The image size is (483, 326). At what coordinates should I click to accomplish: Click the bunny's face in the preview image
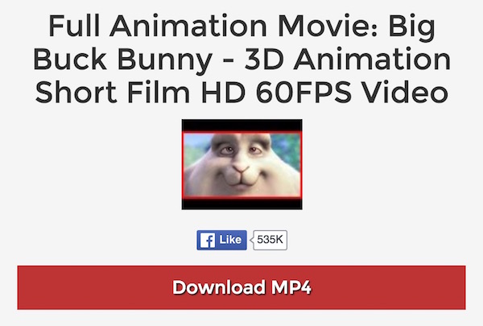coord(242,165)
